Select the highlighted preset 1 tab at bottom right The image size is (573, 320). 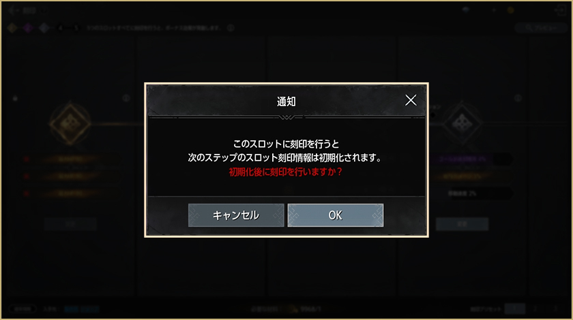[x=514, y=308]
